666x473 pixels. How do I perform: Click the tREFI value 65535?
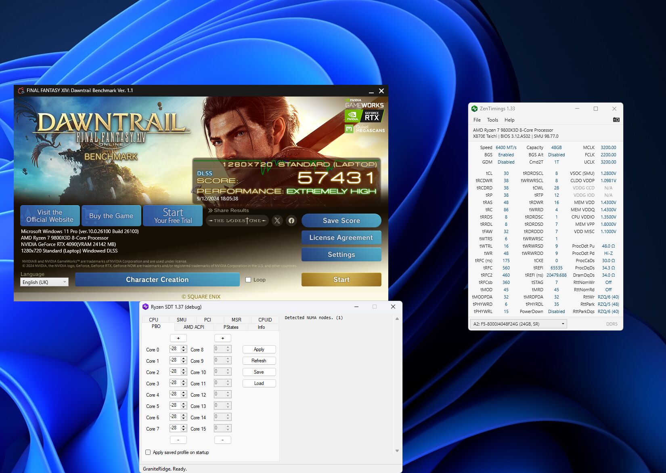pyautogui.click(x=556, y=268)
